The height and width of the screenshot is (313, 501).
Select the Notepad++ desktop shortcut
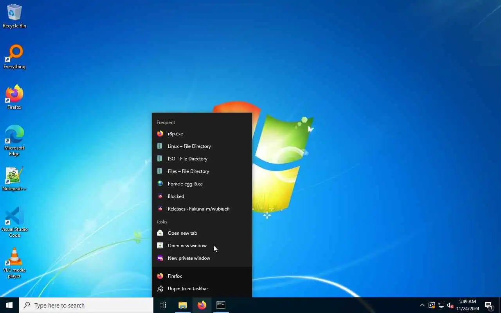tap(14, 179)
